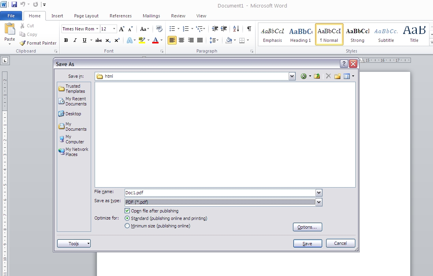Click the Undo icon in title bar

point(22,4)
